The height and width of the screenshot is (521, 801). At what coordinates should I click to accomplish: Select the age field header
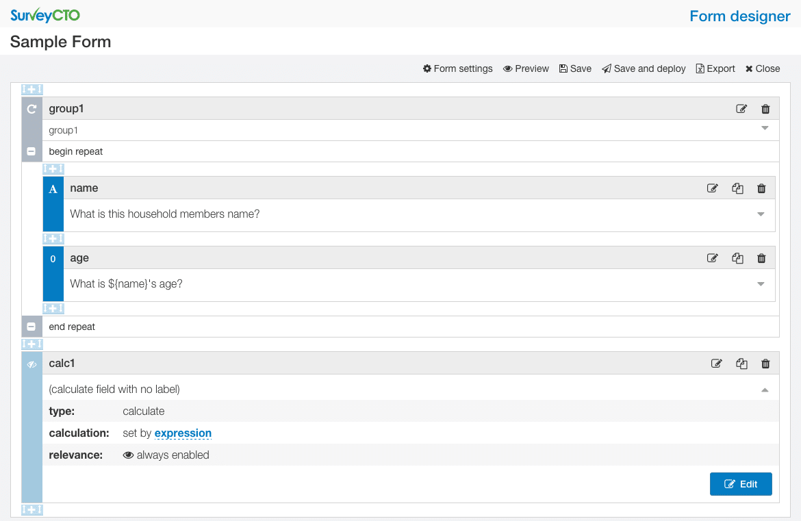79,258
